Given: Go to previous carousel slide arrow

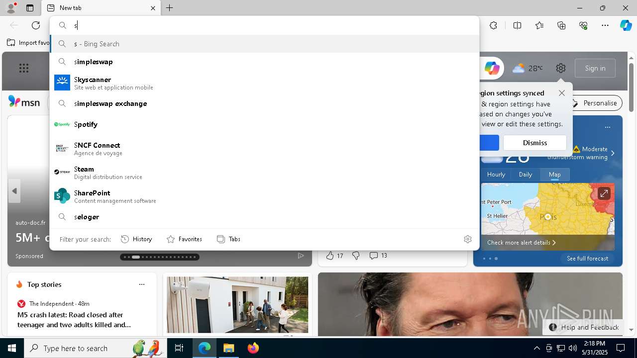Looking at the screenshot, I should coord(14,191).
